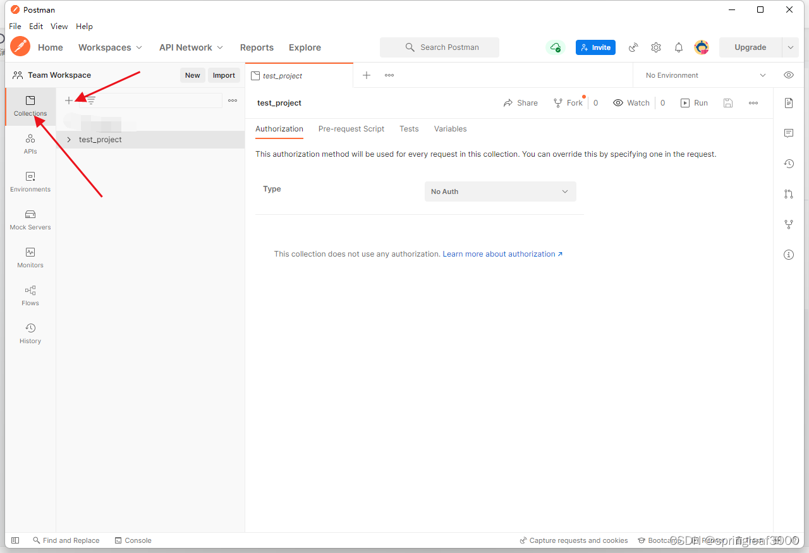Click the blue Invite button

coord(595,47)
